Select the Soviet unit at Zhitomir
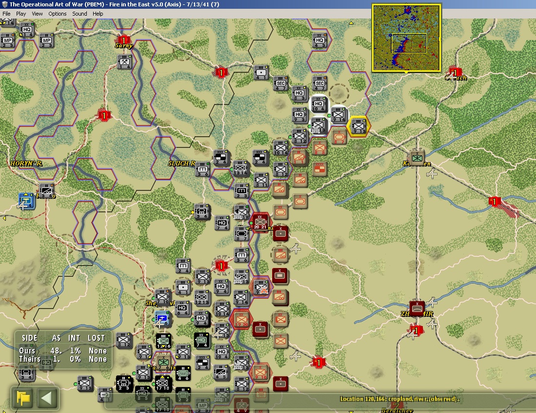The width and height of the screenshot is (536, 413). pos(417,309)
